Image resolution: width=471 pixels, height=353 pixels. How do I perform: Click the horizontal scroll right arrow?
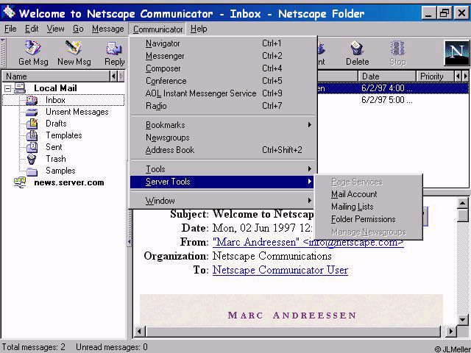pos(450,332)
